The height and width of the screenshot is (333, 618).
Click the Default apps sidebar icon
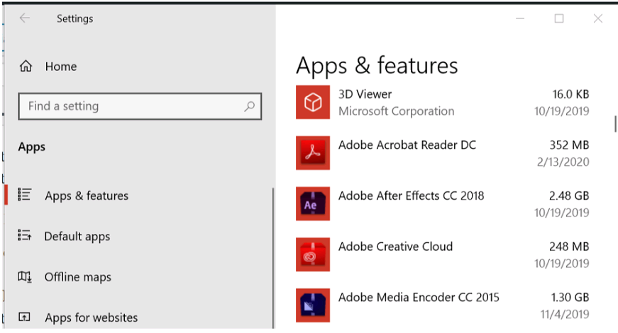point(25,236)
